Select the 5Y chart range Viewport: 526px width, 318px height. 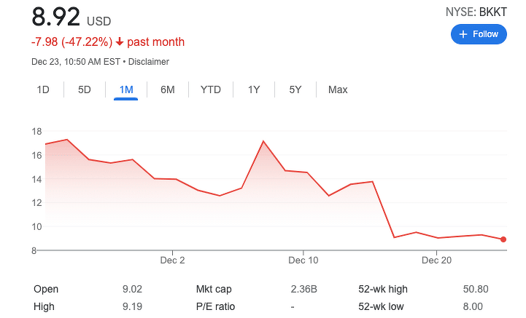pos(295,90)
